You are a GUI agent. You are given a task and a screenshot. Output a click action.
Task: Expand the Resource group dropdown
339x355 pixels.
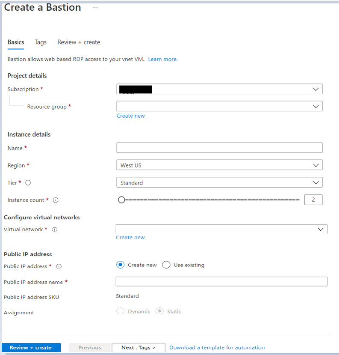tap(219, 106)
